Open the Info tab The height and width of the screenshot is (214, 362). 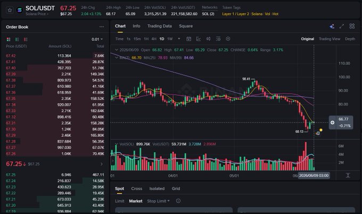[136, 26]
